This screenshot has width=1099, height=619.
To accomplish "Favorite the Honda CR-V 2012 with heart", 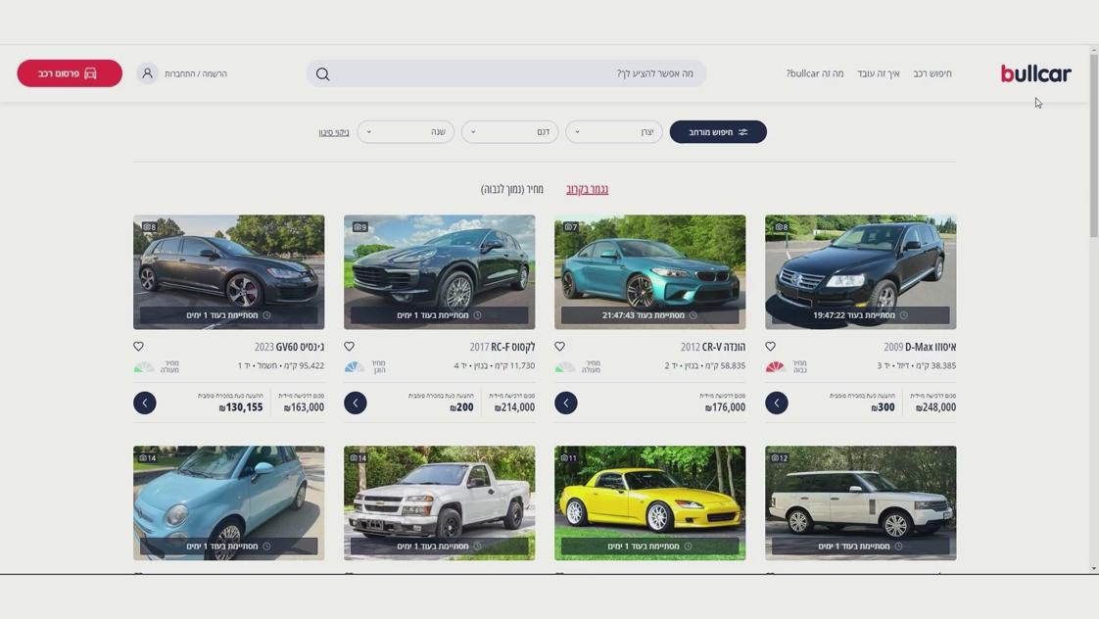I will click(560, 347).
